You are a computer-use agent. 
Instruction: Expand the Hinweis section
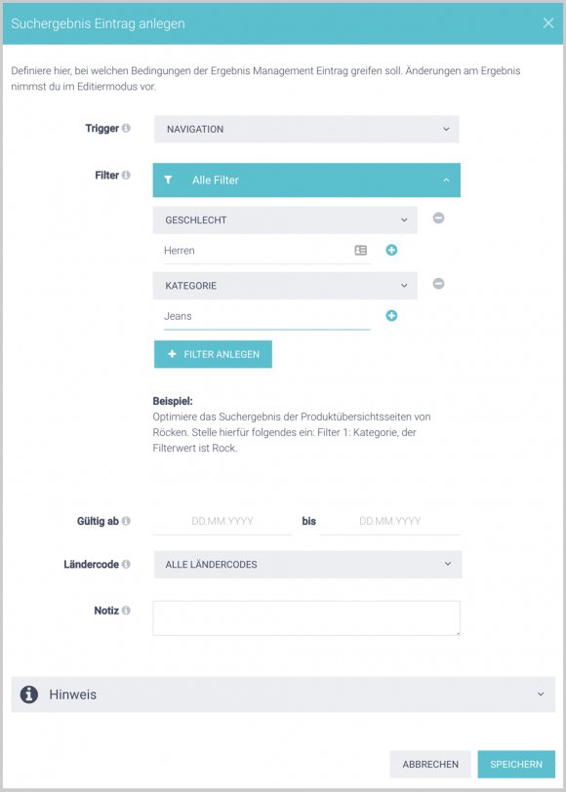click(283, 694)
